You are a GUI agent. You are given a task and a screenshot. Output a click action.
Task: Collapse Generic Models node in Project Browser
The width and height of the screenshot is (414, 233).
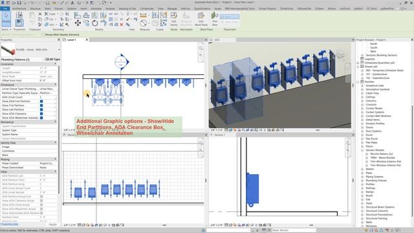click(x=362, y=150)
